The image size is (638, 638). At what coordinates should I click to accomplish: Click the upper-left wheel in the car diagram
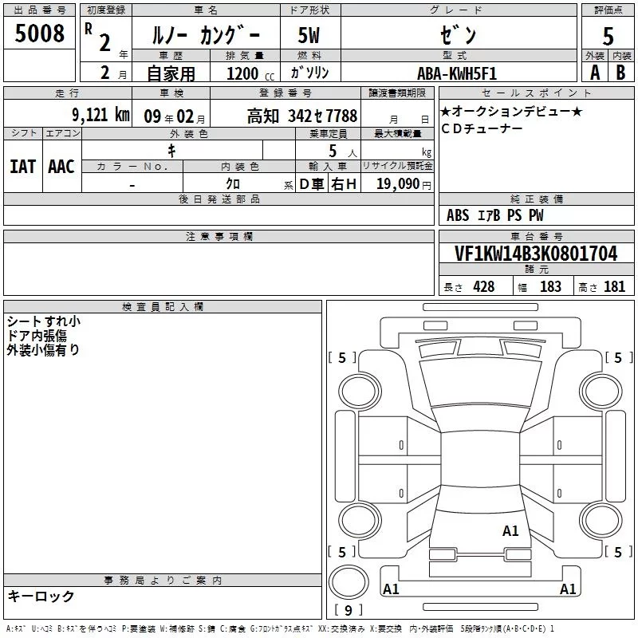(360, 392)
